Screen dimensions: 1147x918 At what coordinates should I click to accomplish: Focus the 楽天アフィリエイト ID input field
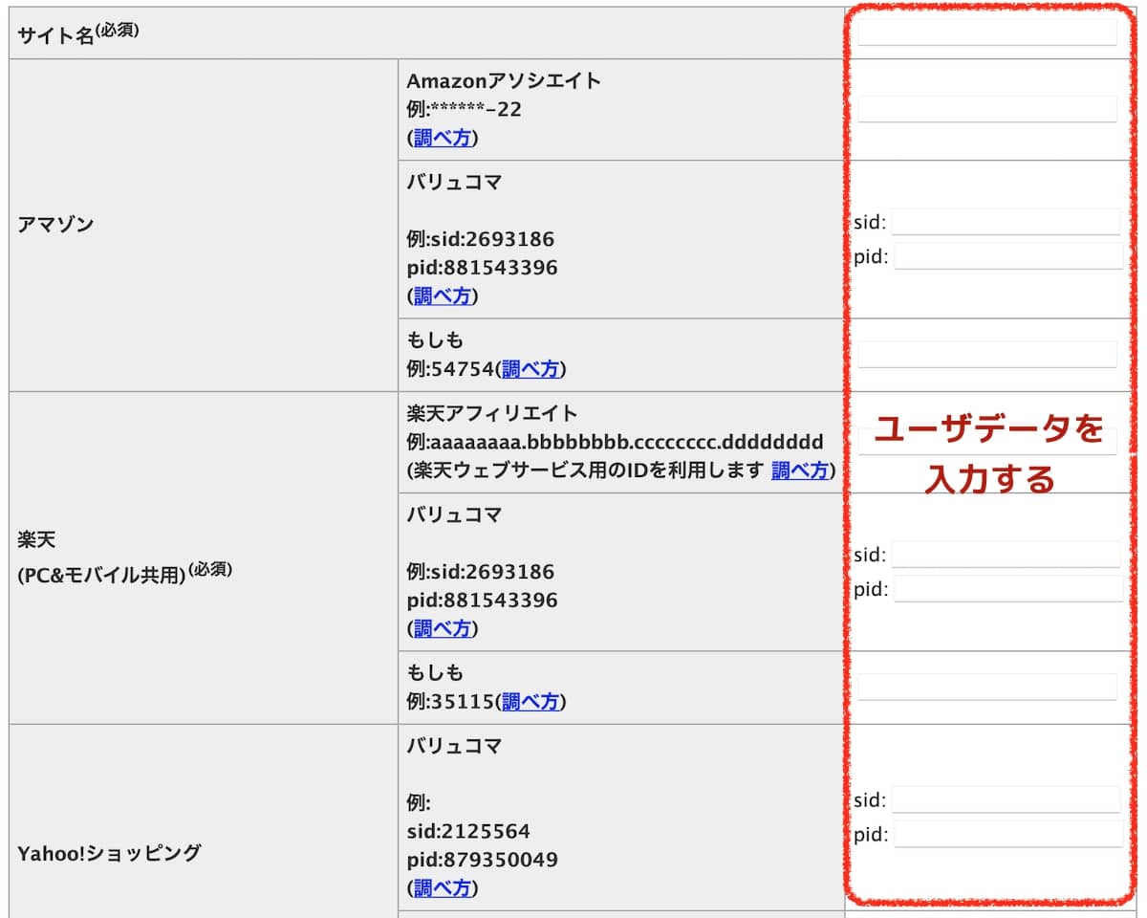(986, 441)
